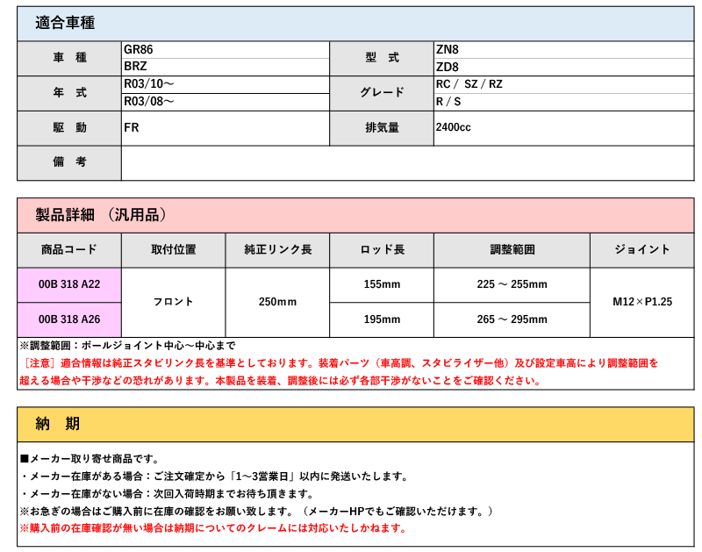Click the 型式 label cell
702x552 pixels.
click(382, 58)
